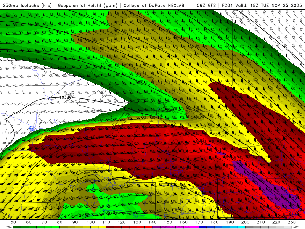Click the 170 value on the color scale

[x=199, y=222]
